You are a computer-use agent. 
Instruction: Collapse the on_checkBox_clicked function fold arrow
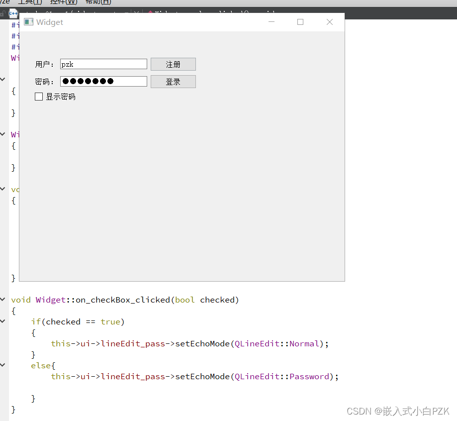coord(2,300)
